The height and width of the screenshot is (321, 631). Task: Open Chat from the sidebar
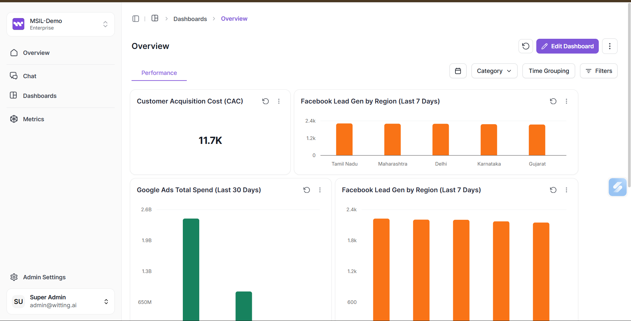tap(30, 76)
